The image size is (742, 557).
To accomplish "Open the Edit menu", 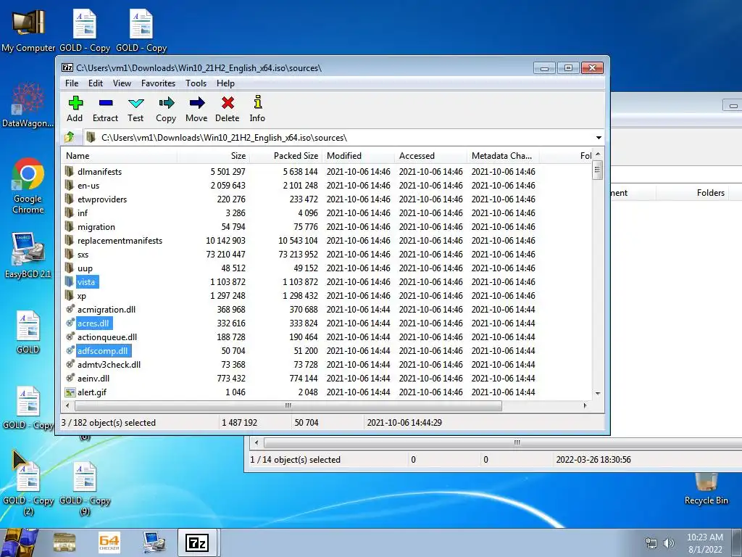I will pyautogui.click(x=95, y=83).
